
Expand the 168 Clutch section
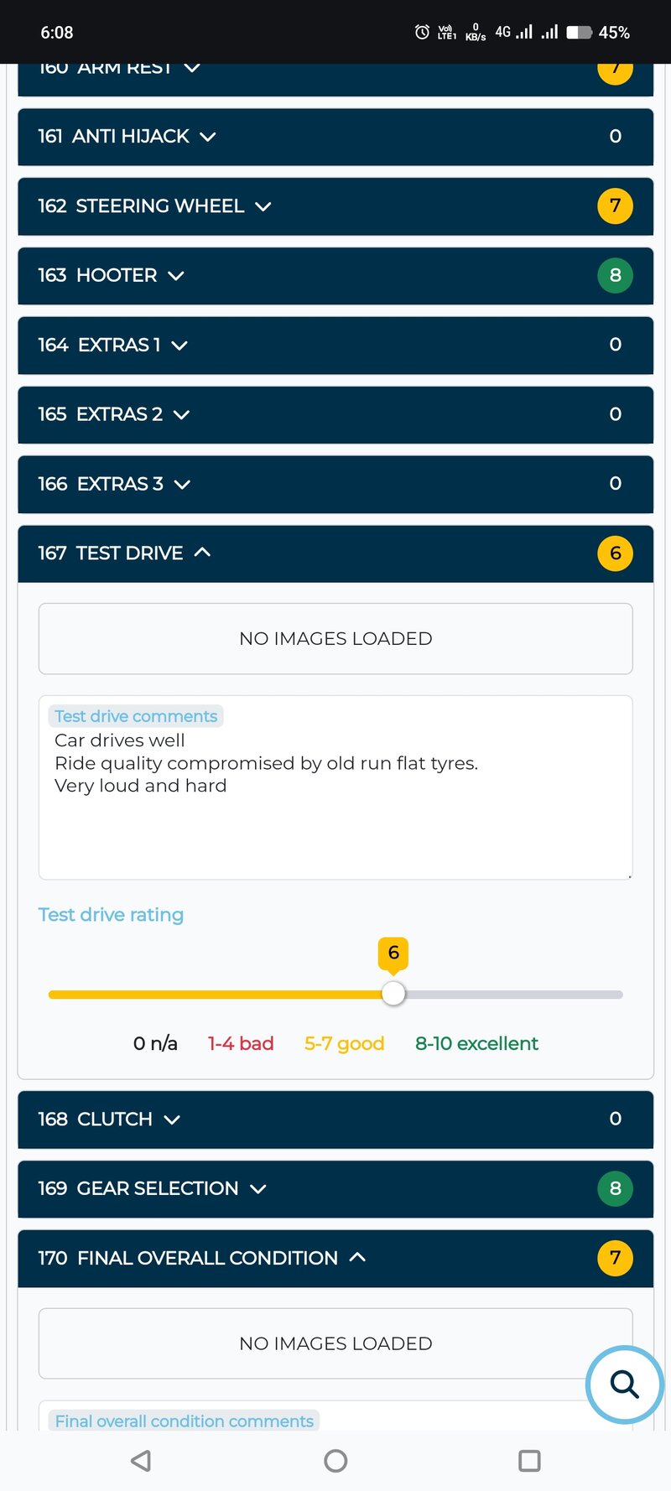pyautogui.click(x=335, y=1120)
